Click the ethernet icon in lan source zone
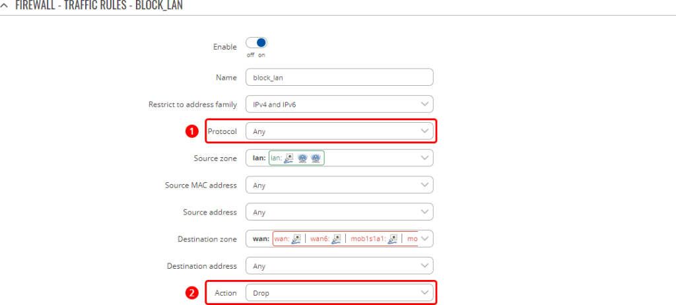676x305 pixels. [x=289, y=158]
